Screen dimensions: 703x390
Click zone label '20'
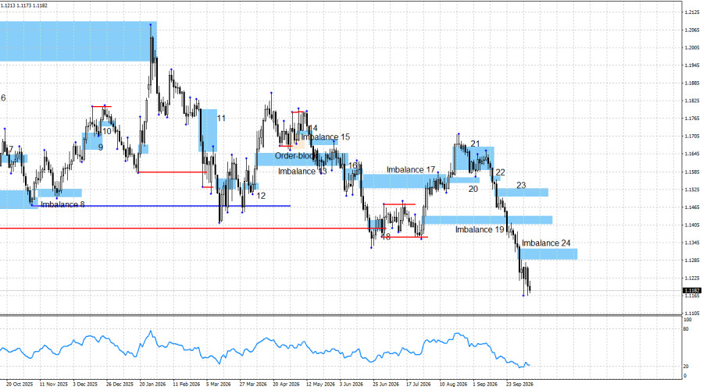473,189
